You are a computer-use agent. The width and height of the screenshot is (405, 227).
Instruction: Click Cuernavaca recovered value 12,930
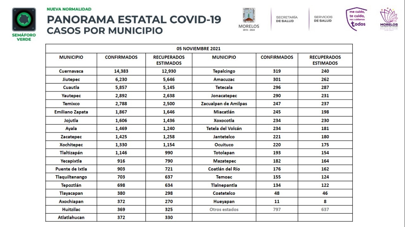click(169, 71)
